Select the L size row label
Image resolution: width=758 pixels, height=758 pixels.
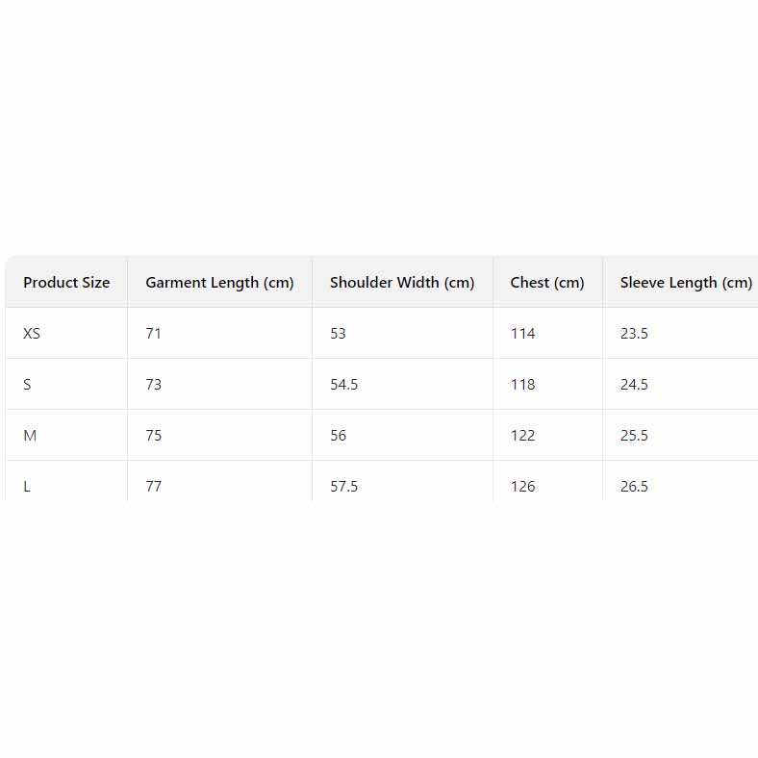pos(27,487)
